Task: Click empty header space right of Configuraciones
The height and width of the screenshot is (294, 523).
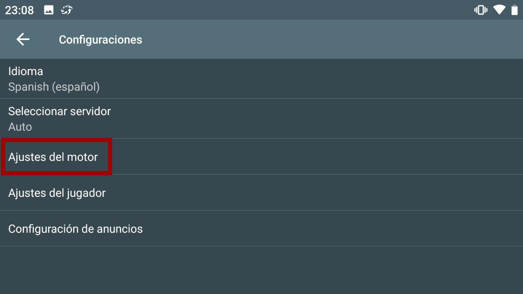Action: click(x=327, y=40)
